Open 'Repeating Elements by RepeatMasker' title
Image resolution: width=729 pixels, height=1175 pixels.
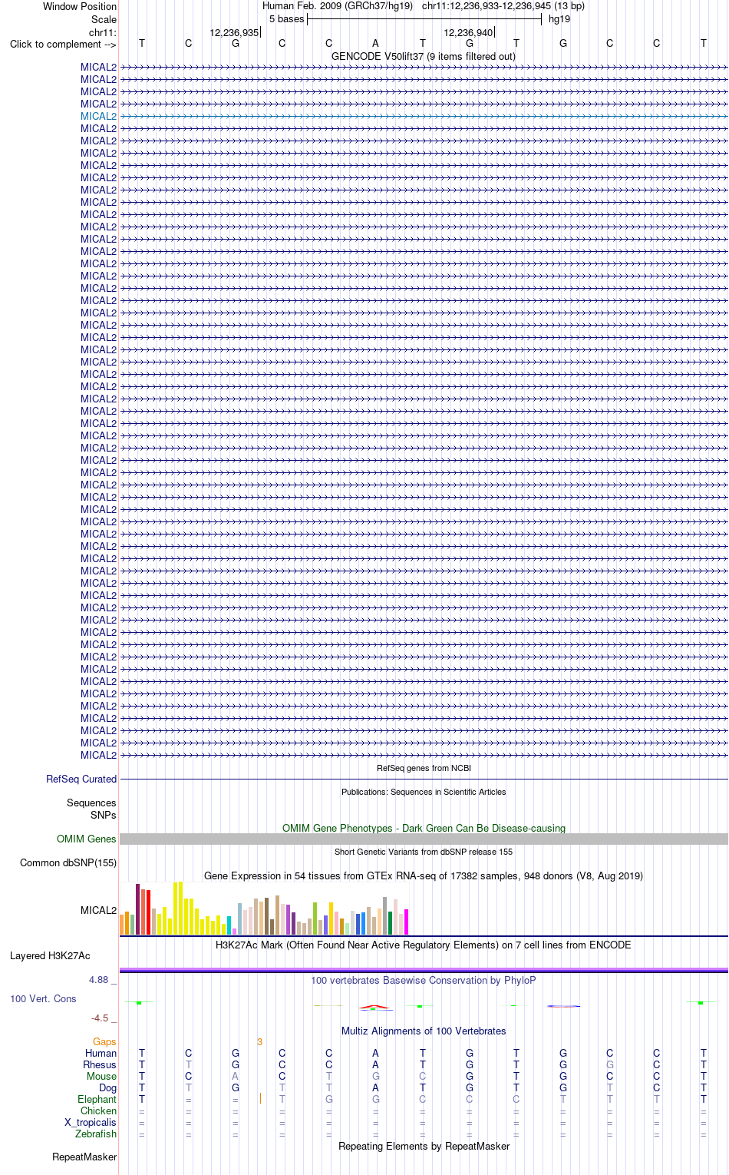[424, 1146]
